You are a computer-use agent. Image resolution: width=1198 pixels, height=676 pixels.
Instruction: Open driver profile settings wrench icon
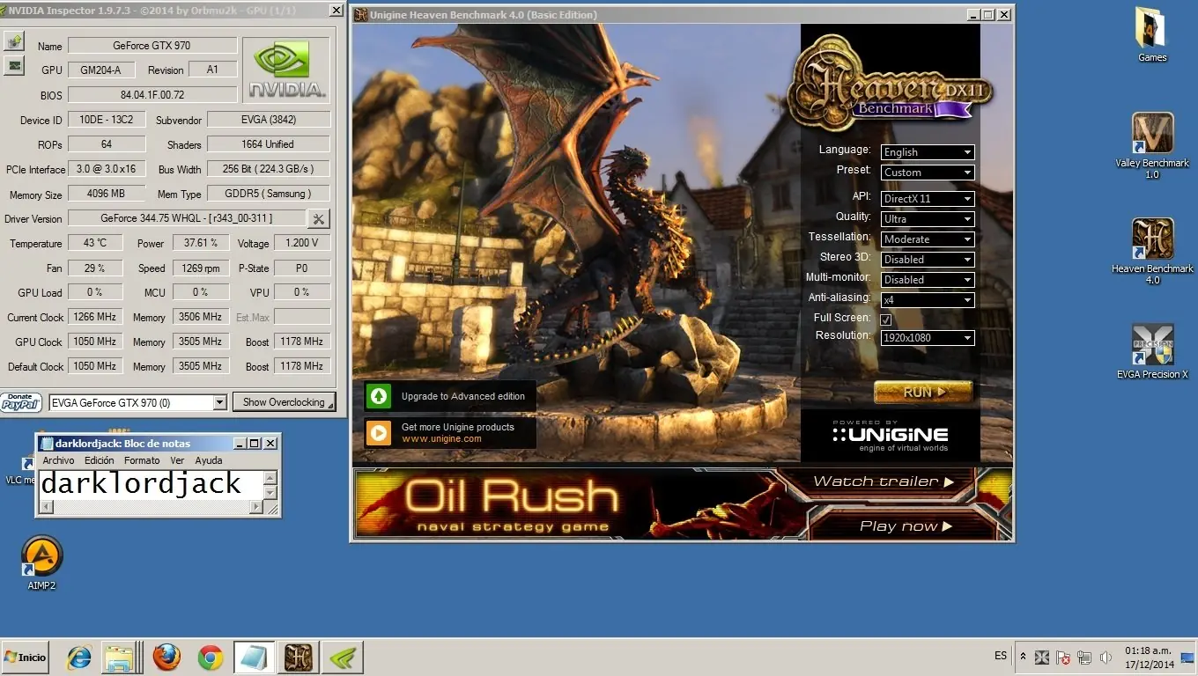[x=319, y=218]
